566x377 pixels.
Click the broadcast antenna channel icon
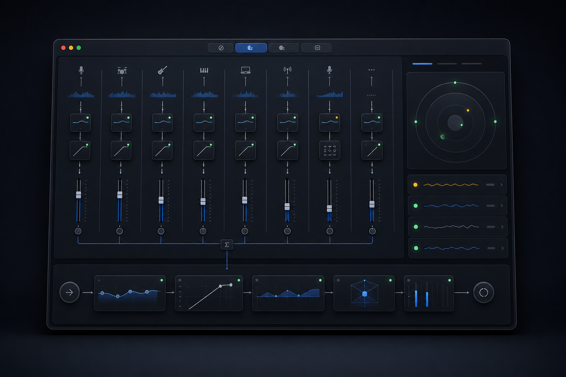(x=287, y=70)
